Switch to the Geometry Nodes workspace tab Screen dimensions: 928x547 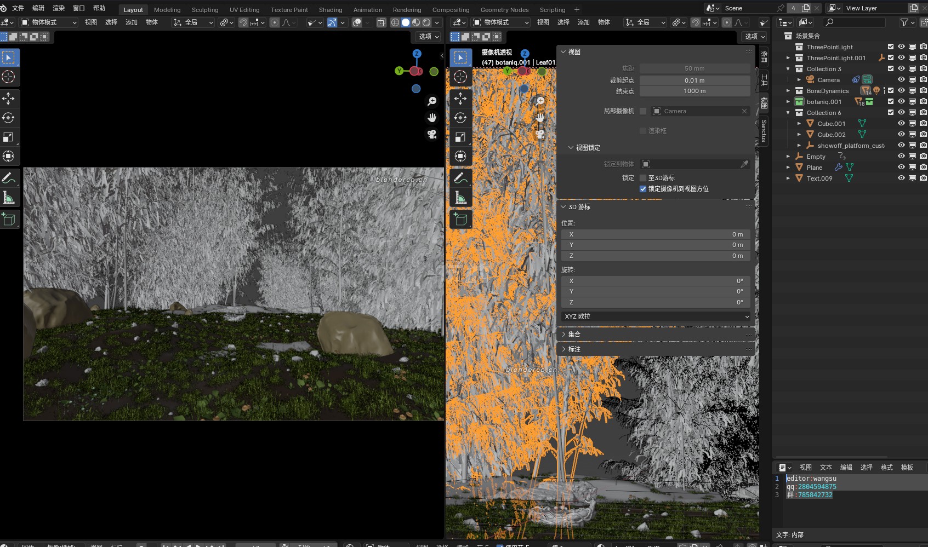click(x=504, y=10)
